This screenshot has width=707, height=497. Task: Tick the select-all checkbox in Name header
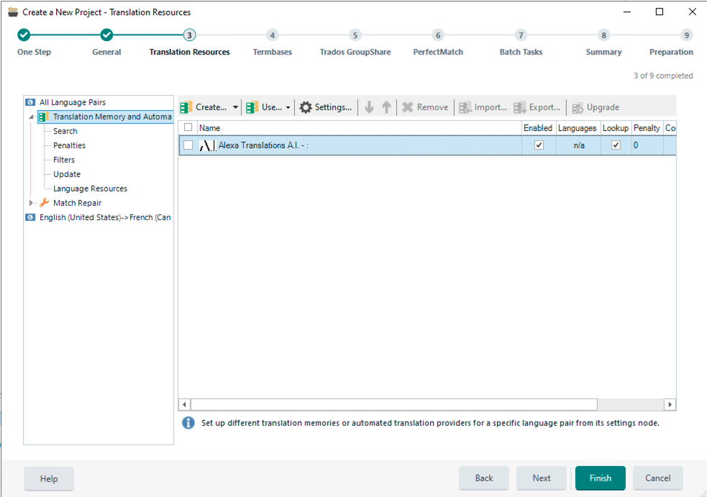pyautogui.click(x=188, y=127)
